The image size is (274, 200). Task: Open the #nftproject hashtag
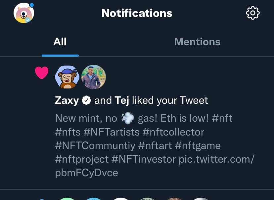point(82,159)
